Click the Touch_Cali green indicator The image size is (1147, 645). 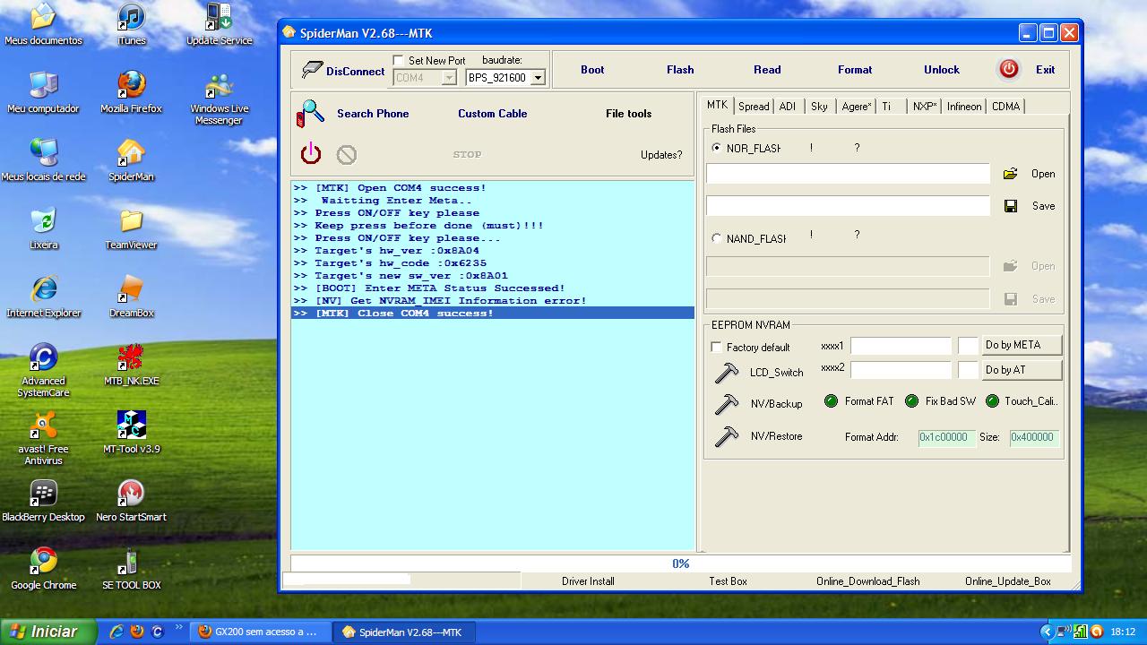click(992, 401)
